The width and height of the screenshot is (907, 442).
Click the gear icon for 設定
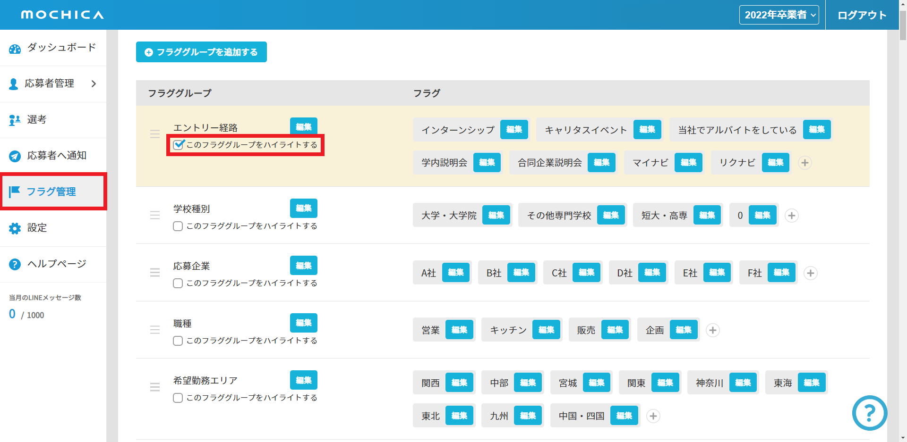pyautogui.click(x=15, y=228)
